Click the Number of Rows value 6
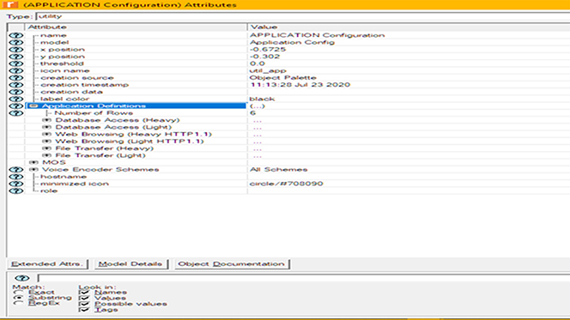This screenshot has width=570, height=320. 252,113
